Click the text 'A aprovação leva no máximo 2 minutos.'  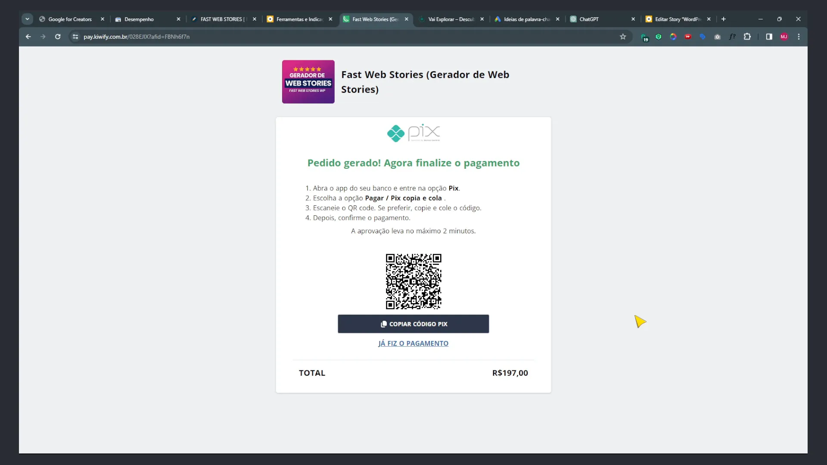[x=413, y=231]
